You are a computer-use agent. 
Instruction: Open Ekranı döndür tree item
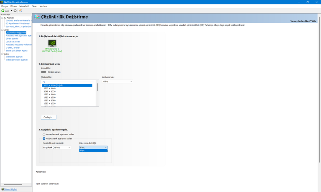click(12, 39)
